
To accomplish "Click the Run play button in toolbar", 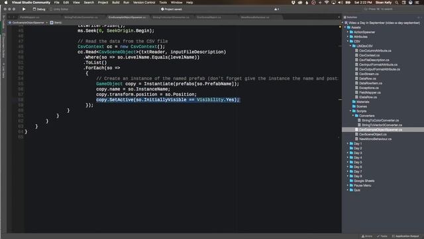I will coord(24,9).
